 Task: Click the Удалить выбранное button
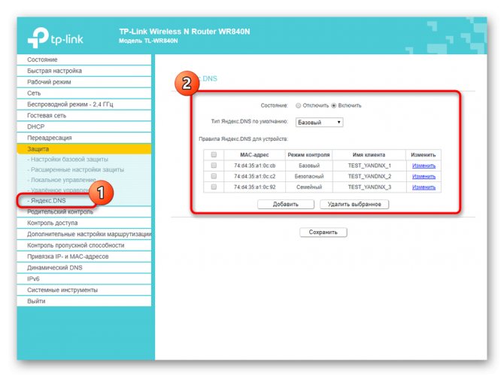tap(354, 204)
